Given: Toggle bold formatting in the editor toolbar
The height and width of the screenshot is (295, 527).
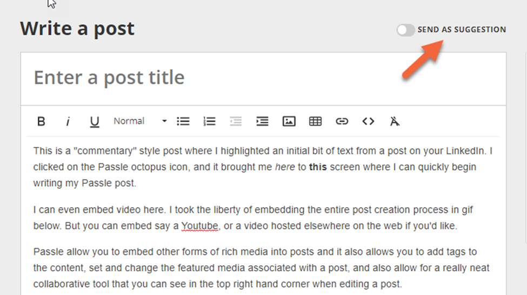Looking at the screenshot, I should [41, 121].
